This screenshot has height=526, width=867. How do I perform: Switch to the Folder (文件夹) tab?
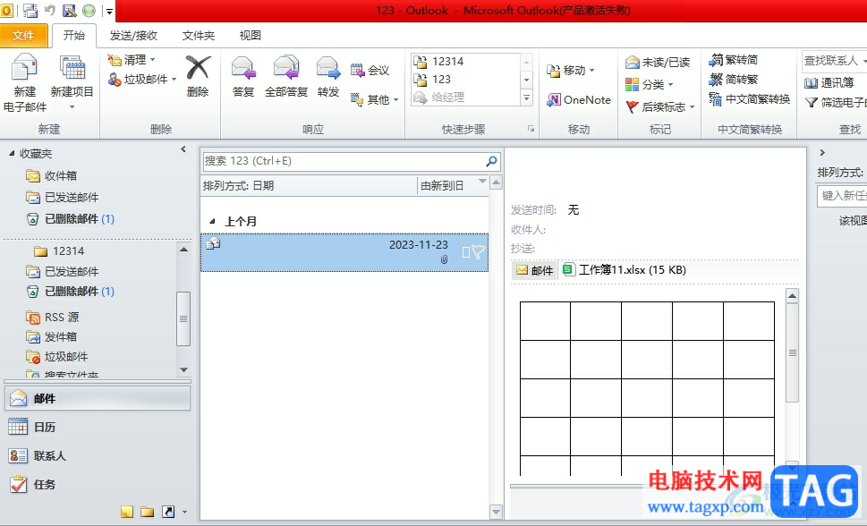pos(198,36)
